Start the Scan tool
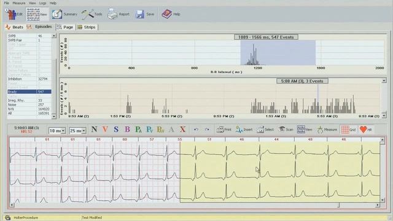 pyautogui.click(x=286, y=130)
